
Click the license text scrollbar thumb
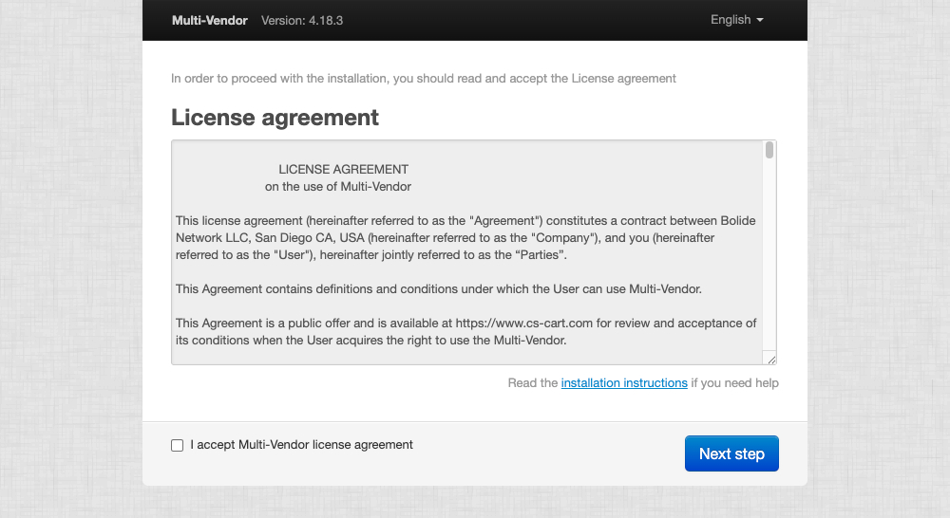[769, 150]
